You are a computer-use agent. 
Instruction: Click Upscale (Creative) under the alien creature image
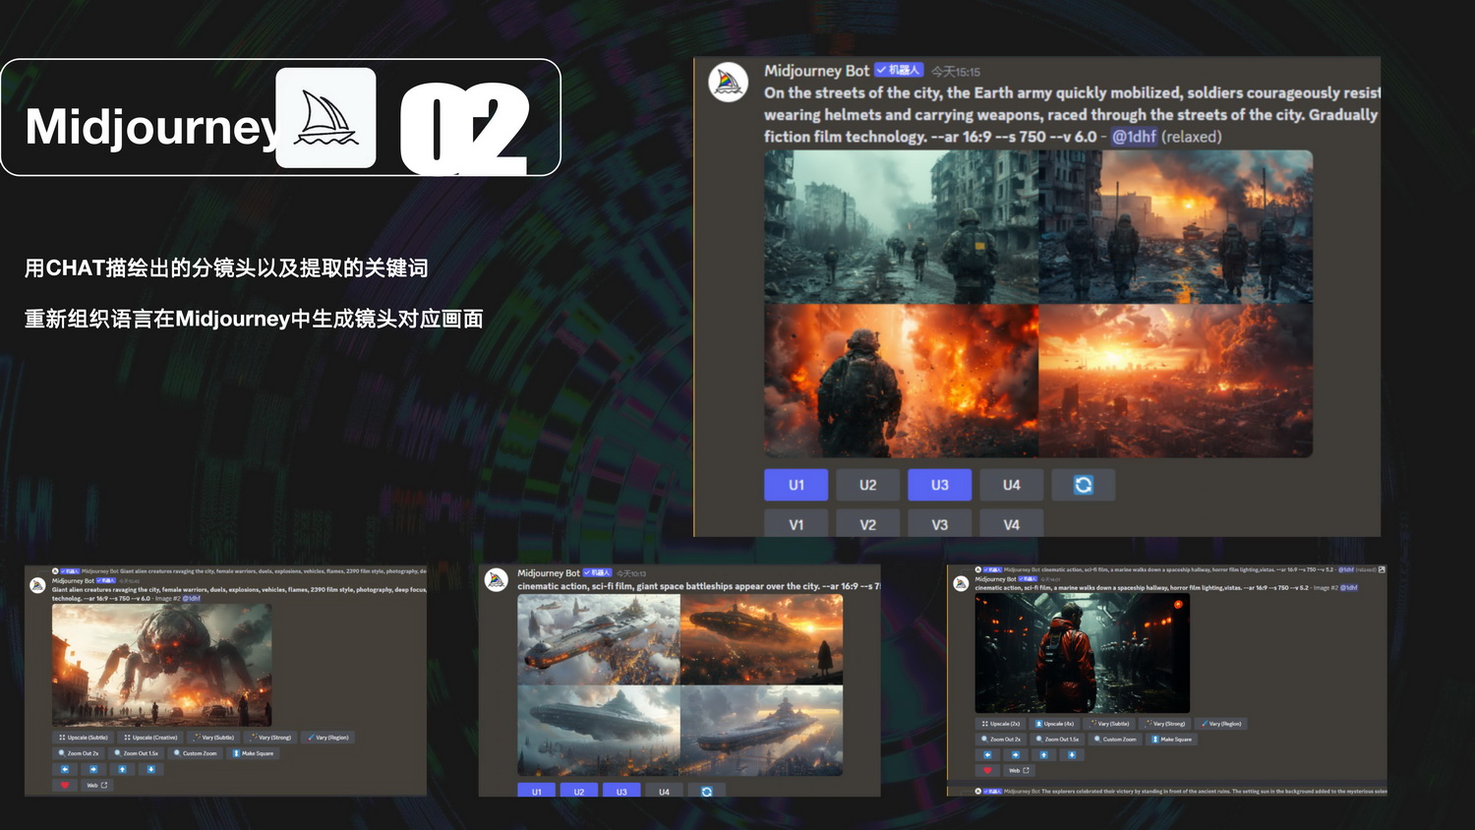152,738
